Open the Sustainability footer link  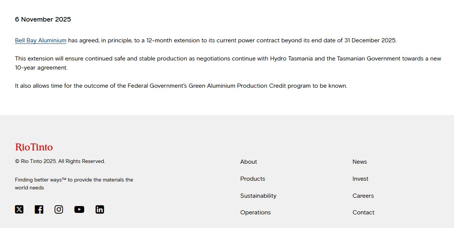[258, 196]
